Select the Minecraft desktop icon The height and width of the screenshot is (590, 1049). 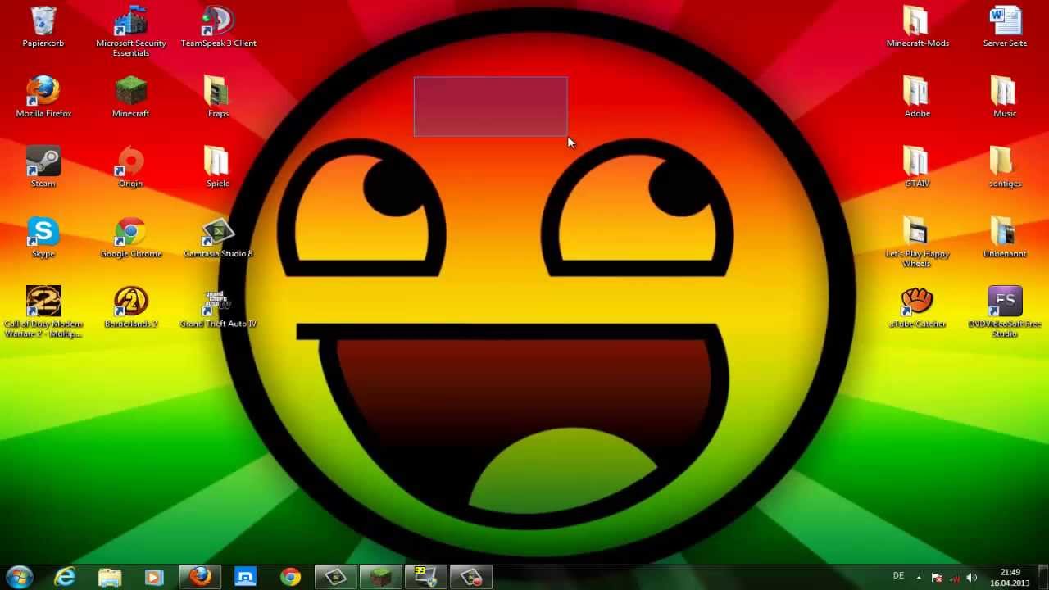pyautogui.click(x=131, y=98)
